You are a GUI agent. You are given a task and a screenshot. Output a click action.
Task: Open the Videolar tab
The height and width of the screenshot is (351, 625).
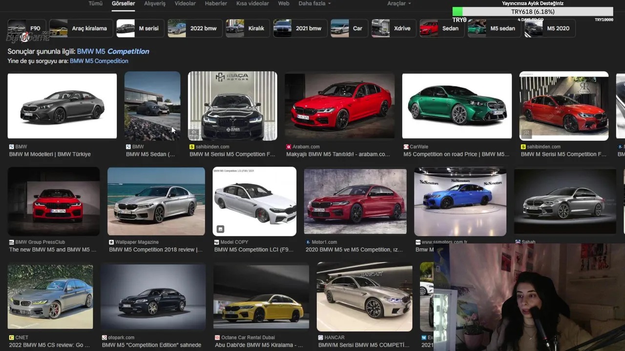[185, 3]
